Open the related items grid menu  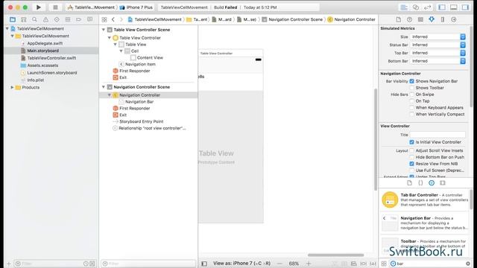click(104, 19)
